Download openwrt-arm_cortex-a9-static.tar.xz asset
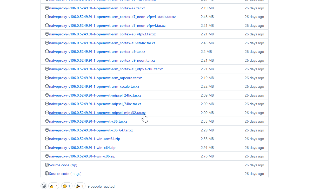 (102, 43)
